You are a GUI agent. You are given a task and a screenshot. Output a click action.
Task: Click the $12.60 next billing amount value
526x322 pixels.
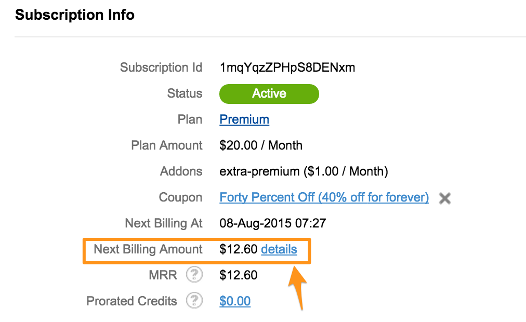point(238,249)
